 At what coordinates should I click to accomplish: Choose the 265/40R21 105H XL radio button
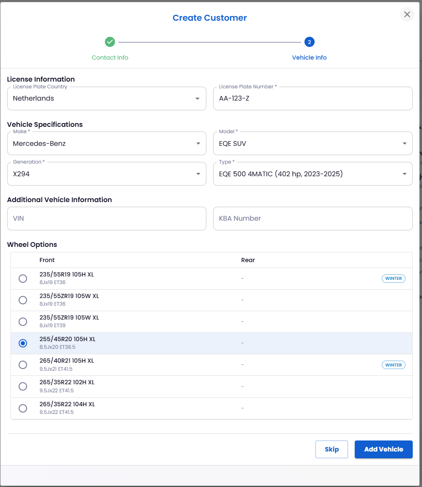(x=23, y=365)
